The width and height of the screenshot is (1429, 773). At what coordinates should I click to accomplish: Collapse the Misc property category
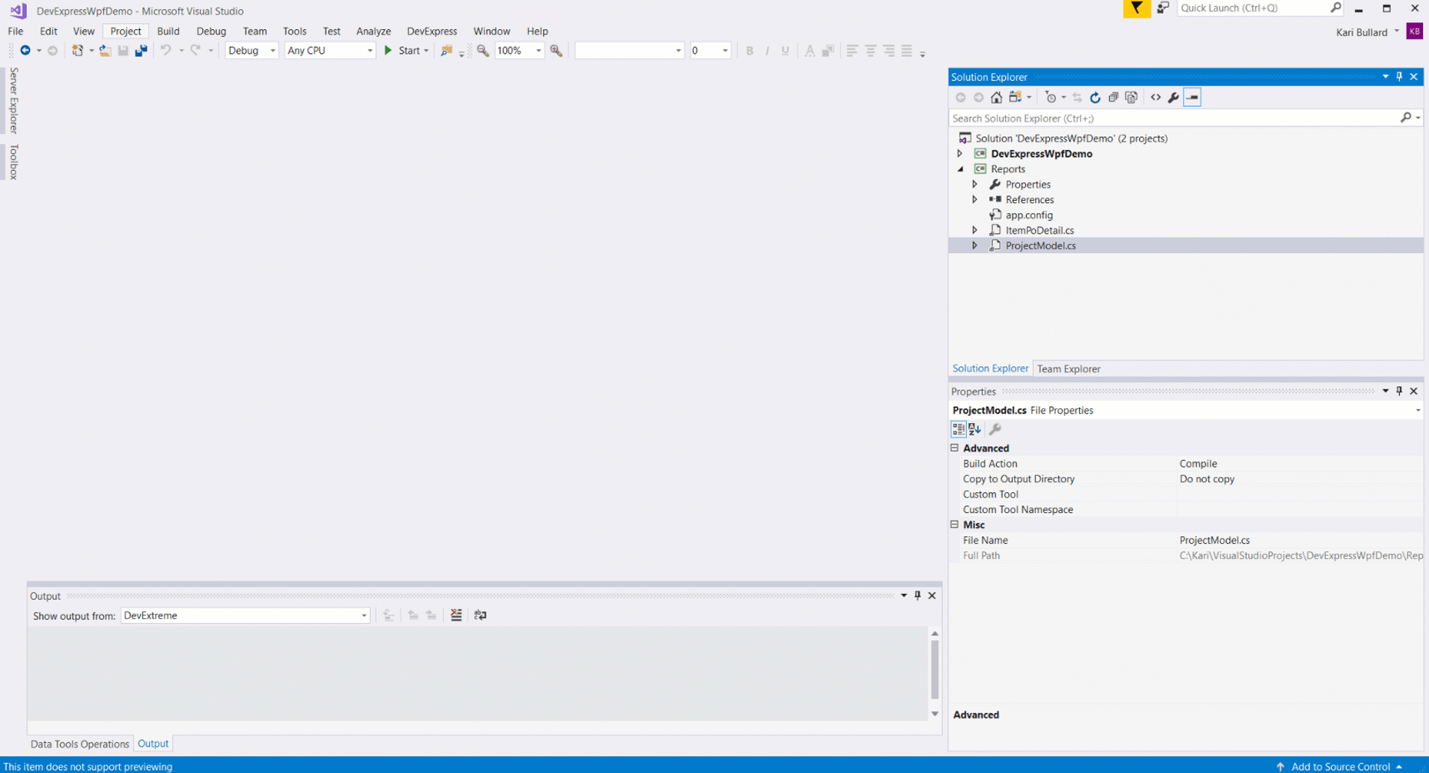(954, 524)
